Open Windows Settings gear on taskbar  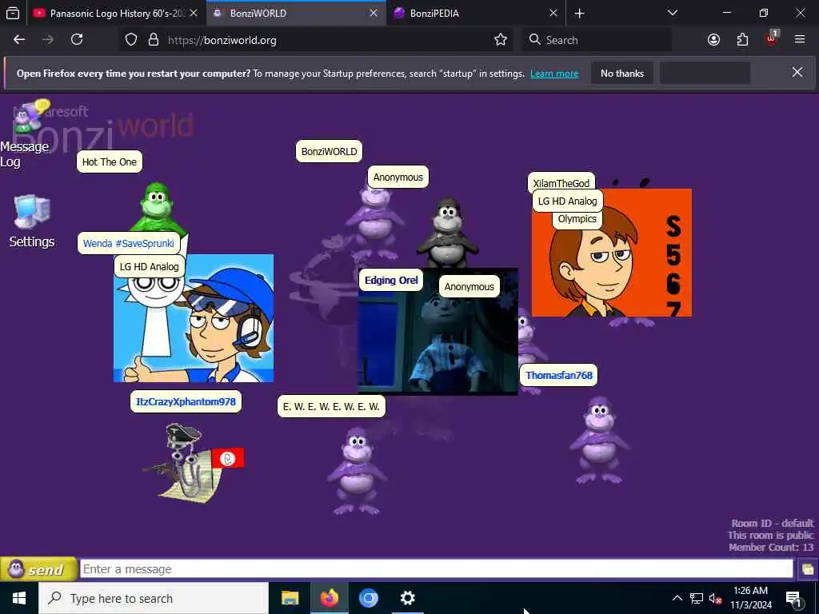407,598
